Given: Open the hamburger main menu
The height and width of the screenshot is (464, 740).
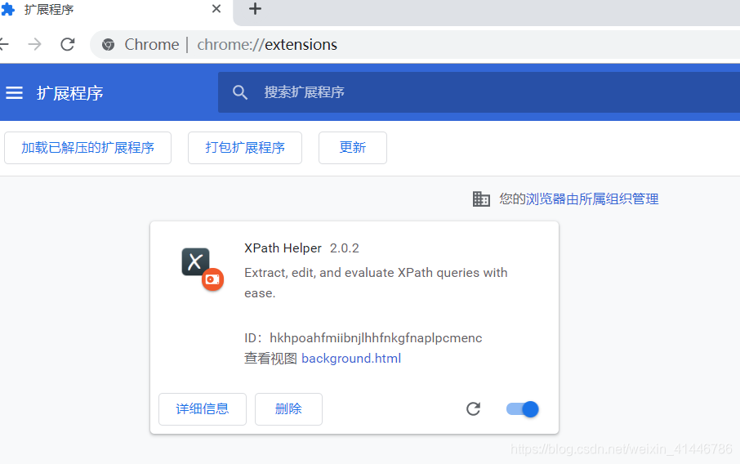Looking at the screenshot, I should (14, 92).
